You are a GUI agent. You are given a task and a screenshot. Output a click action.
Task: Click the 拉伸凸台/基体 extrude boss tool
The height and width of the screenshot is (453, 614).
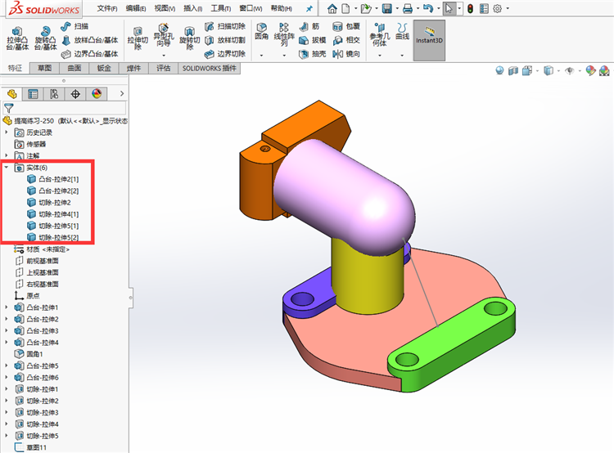tap(17, 38)
